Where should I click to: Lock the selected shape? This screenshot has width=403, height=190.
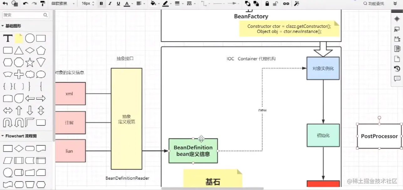[267, 3]
